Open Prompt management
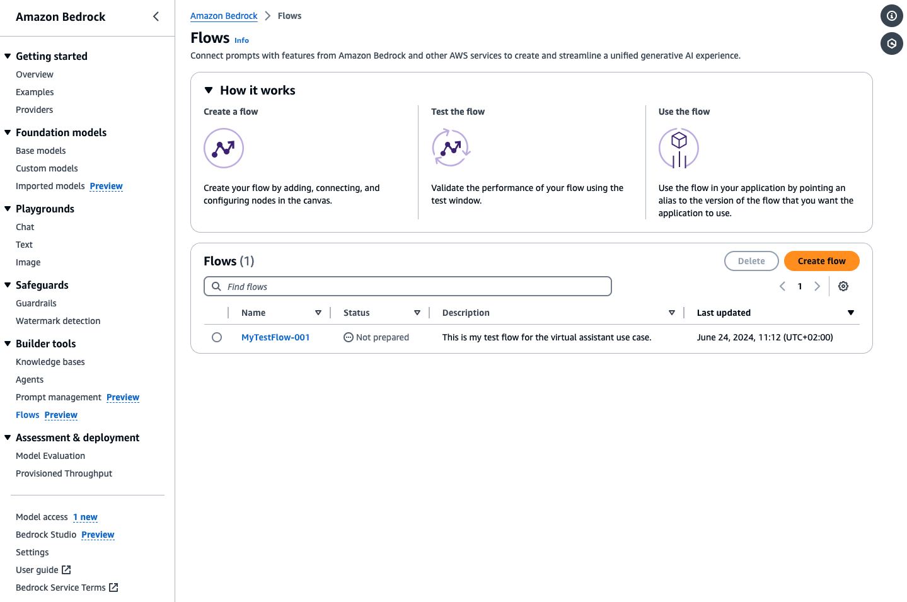The image size is (907, 602). pyautogui.click(x=59, y=397)
